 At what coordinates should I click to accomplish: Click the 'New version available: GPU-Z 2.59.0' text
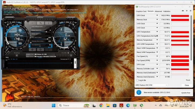[x=157, y=92]
